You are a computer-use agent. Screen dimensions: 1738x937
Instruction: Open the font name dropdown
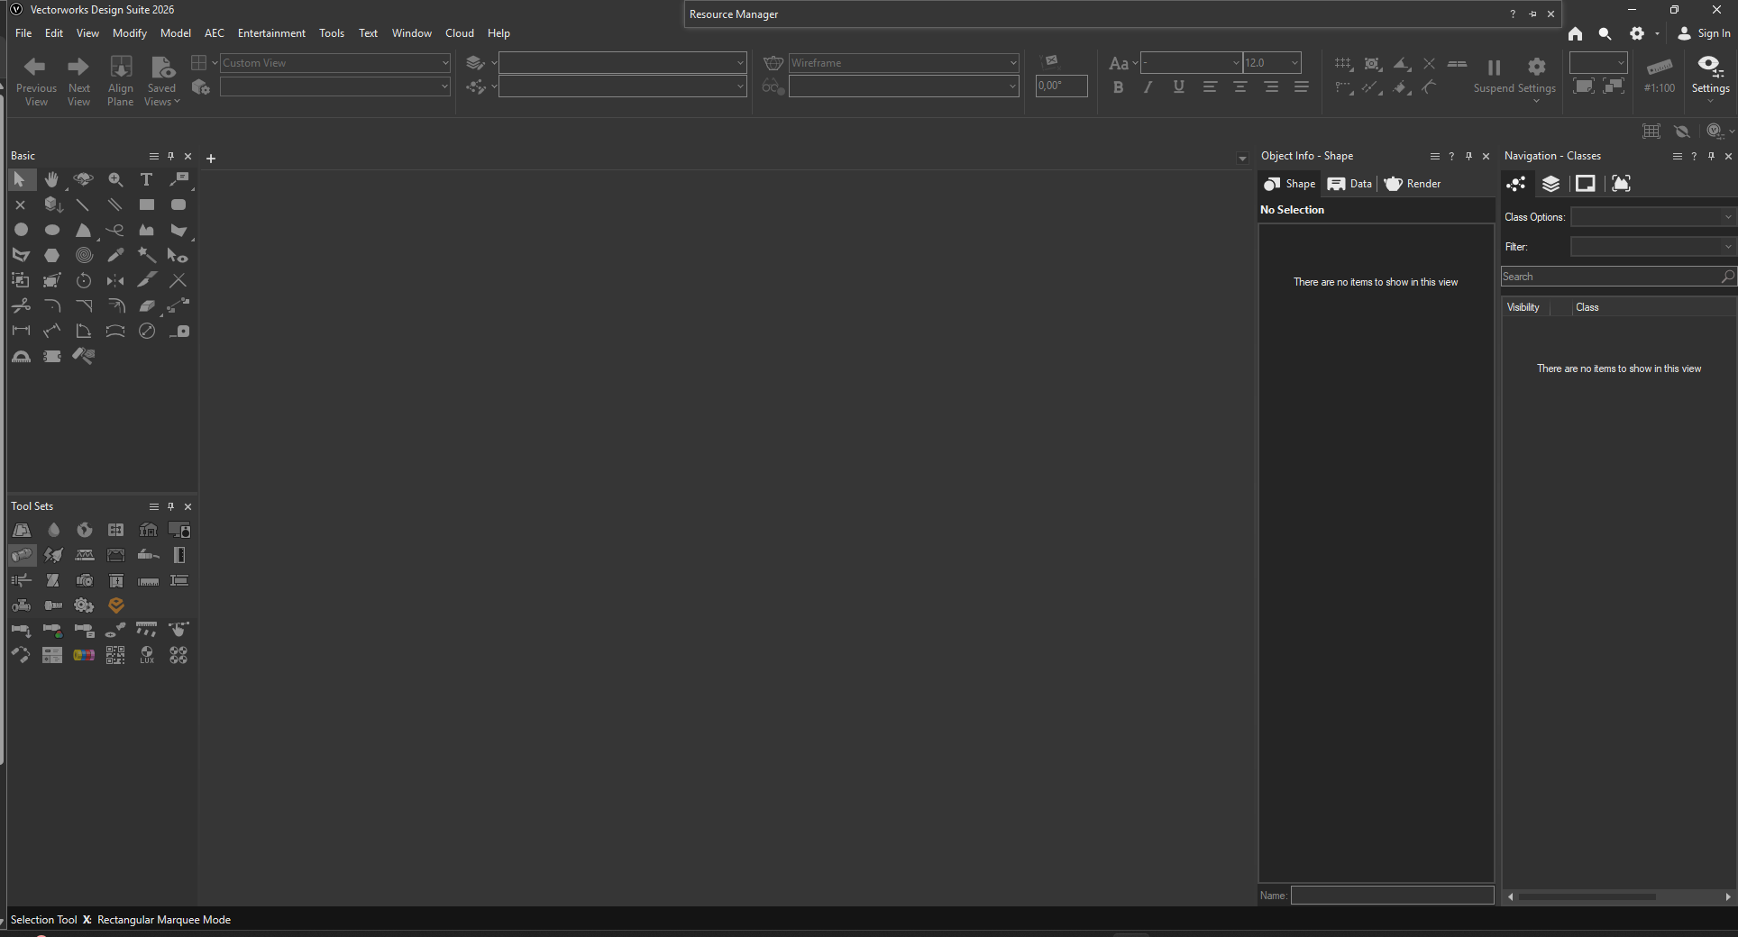1191,63
